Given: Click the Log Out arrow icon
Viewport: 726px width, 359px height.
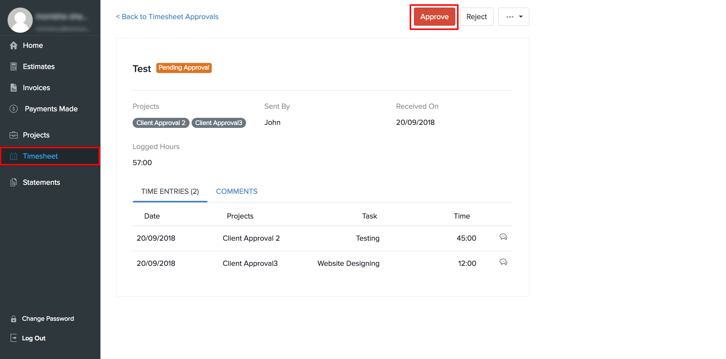Looking at the screenshot, I should (x=14, y=338).
